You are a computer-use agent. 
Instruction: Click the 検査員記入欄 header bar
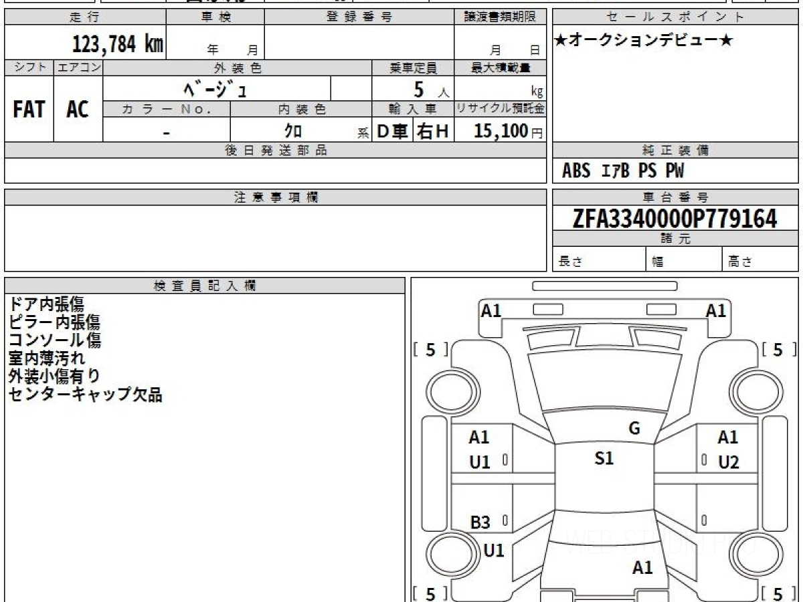point(205,286)
